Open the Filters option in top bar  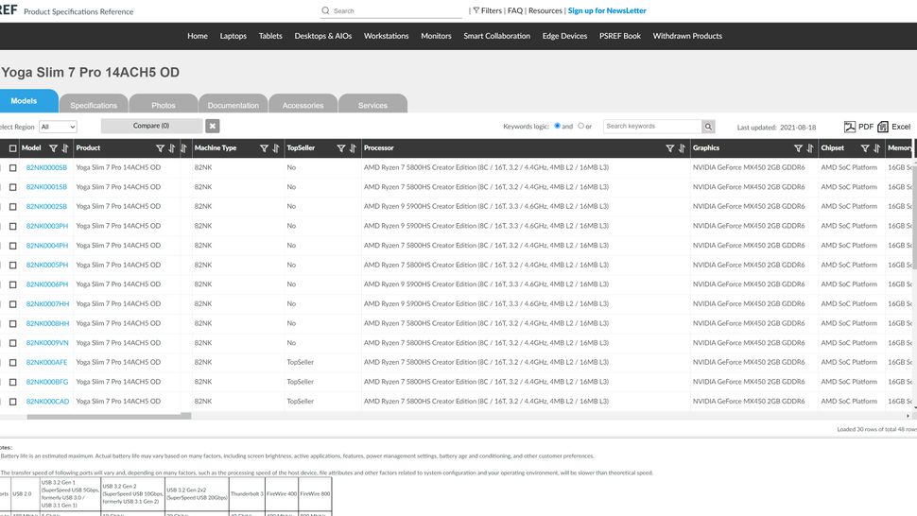487,10
